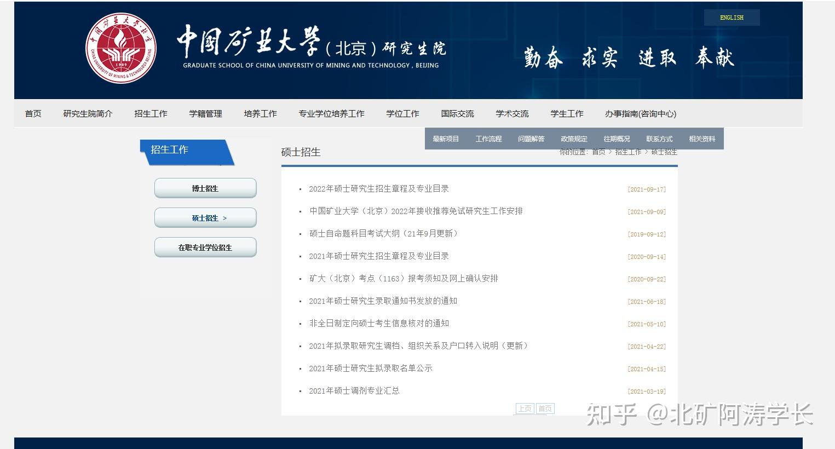The height and width of the screenshot is (449, 835).
Task: Open 矿大(北京)考点(1163)报考须知 link
Action: tap(404, 278)
